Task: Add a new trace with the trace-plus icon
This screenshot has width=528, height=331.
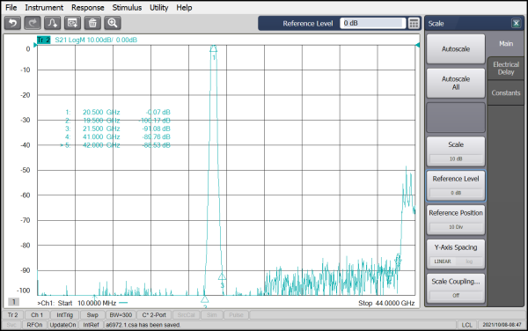Action: (53, 23)
